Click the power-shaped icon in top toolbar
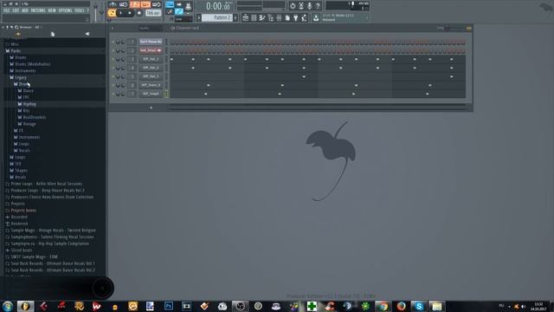The image size is (554, 312). (293, 6)
